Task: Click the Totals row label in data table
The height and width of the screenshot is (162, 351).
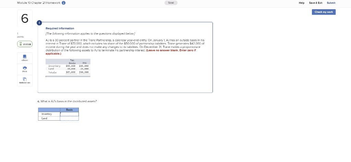Action: point(52,72)
